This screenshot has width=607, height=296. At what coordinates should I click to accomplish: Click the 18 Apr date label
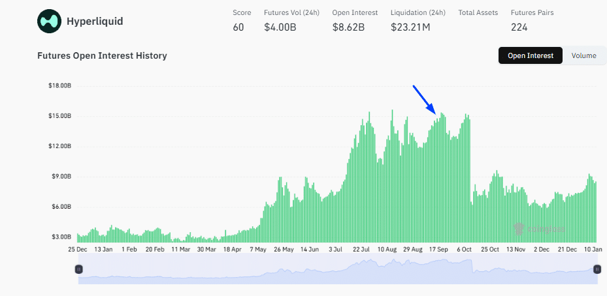tap(232, 250)
